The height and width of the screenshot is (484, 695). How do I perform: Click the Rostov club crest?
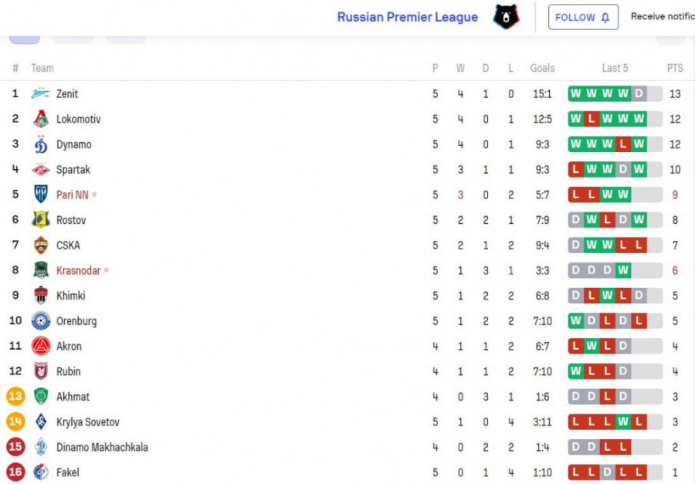click(40, 220)
